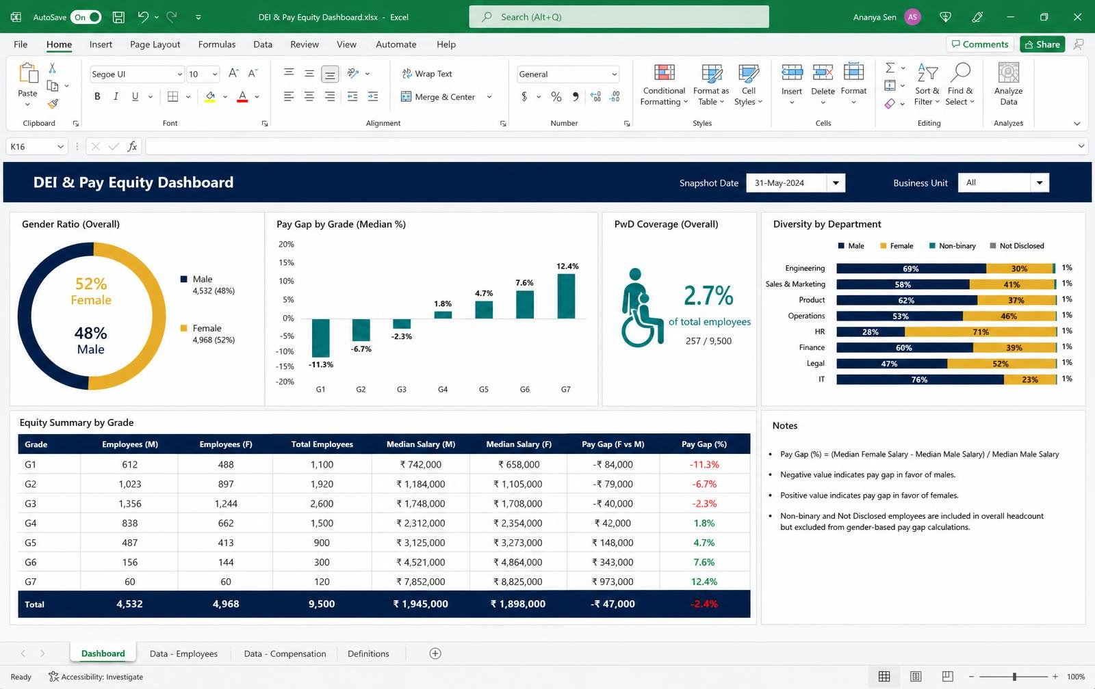Toggle Bold formatting
This screenshot has width=1095, height=689.
point(97,96)
